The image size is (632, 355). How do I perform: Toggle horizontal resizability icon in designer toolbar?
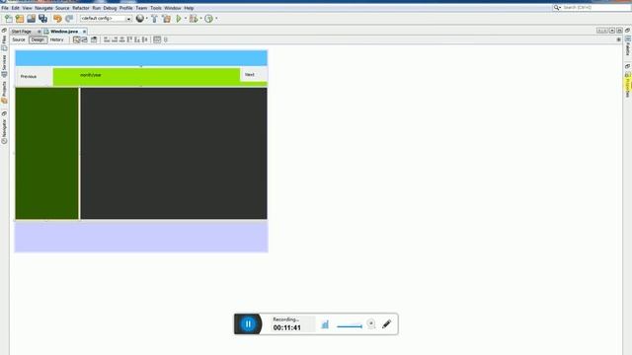click(157, 39)
